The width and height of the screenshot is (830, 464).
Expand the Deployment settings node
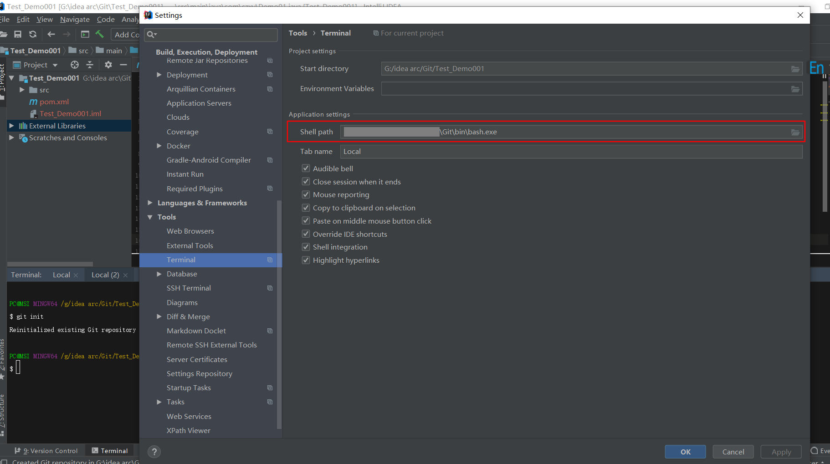[159, 75]
